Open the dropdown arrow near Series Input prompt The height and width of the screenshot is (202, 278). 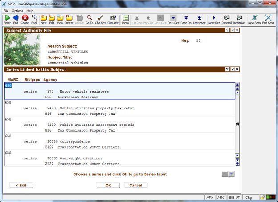(231, 174)
